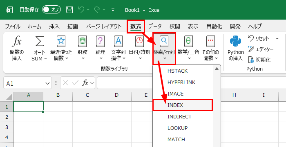Click the Excel app icon in title bar
286x147 pixels.
click(x=10, y=10)
